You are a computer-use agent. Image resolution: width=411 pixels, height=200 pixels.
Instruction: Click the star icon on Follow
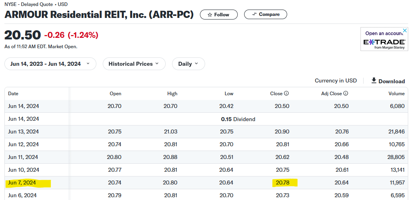pyautogui.click(x=210, y=15)
